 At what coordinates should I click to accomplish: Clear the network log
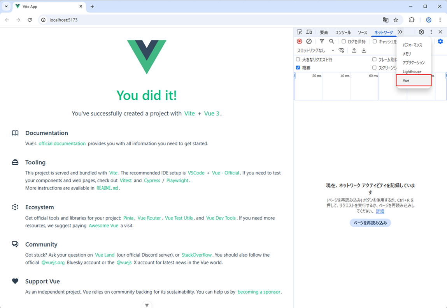309,41
